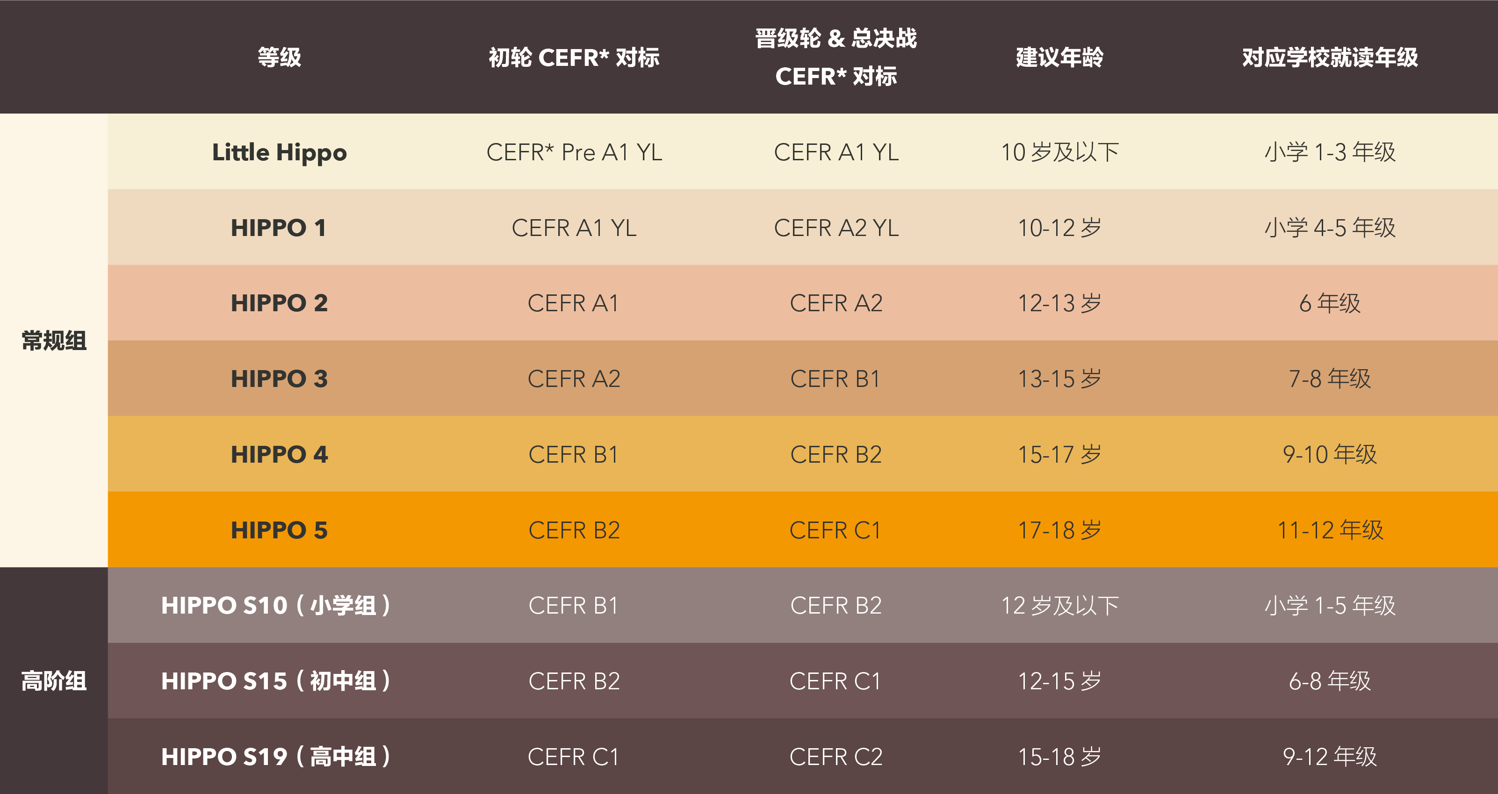Click the Little Hippo level name
The width and height of the screenshot is (1498, 794).
[279, 152]
